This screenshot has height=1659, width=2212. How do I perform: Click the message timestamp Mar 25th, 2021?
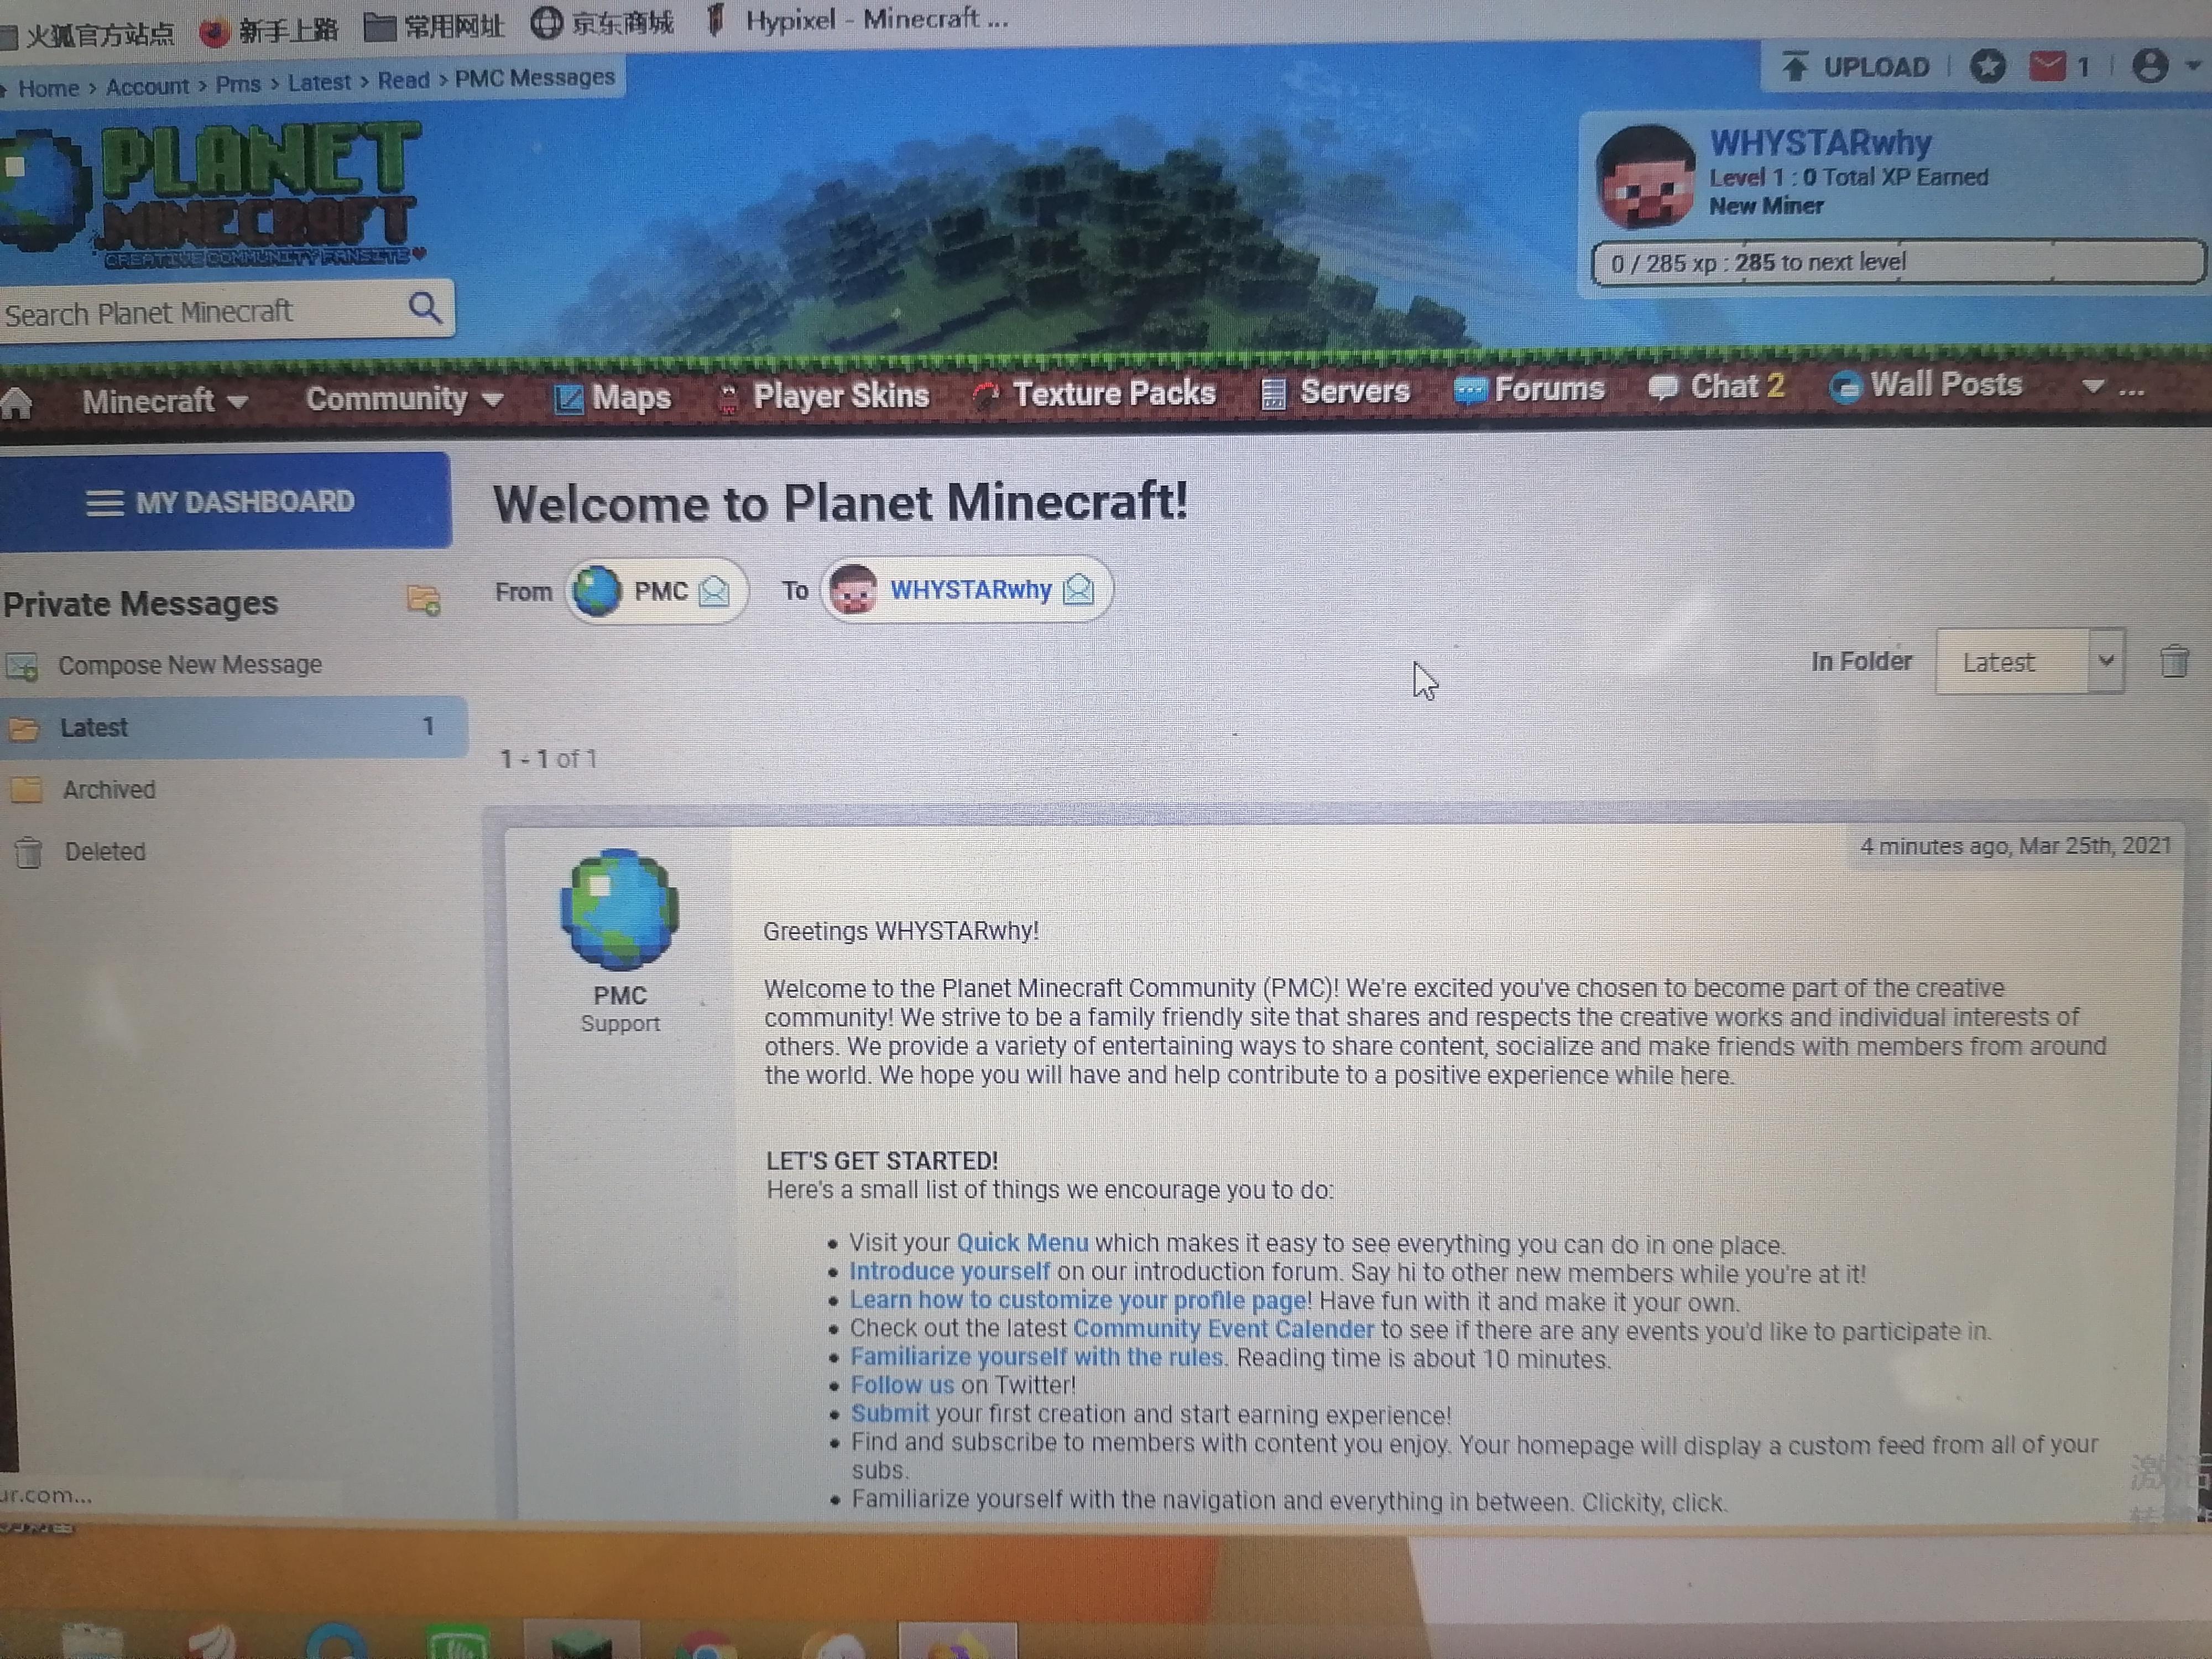tap(2015, 846)
